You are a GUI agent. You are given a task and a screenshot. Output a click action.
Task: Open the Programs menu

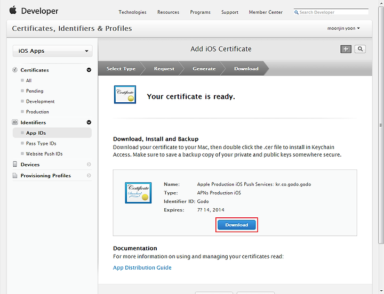pos(200,12)
